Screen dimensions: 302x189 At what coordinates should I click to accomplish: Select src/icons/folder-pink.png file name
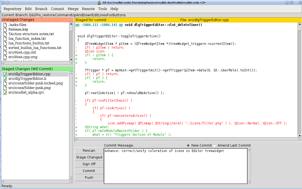point(29,88)
